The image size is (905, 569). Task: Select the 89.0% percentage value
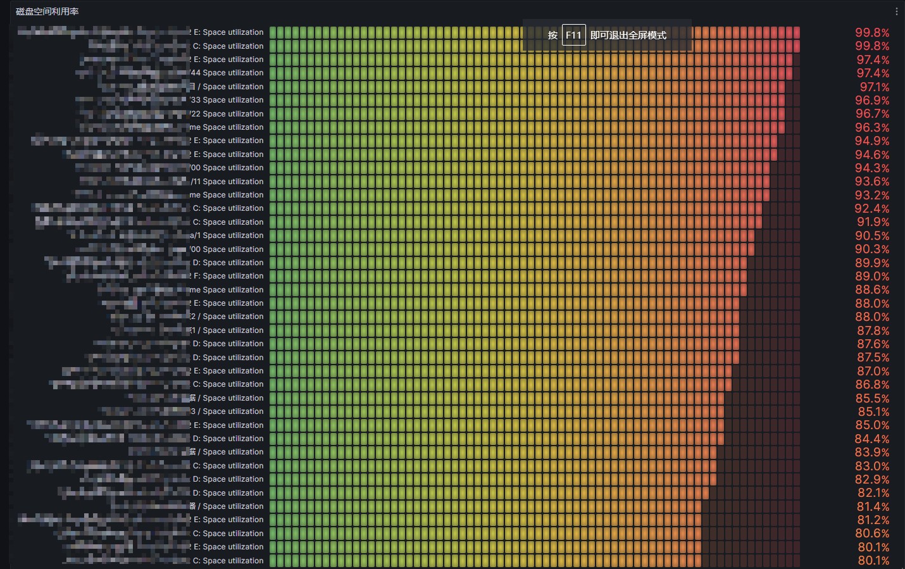tap(872, 276)
